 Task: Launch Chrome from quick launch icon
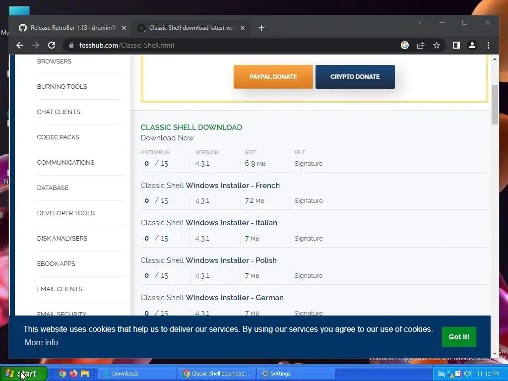click(x=62, y=374)
